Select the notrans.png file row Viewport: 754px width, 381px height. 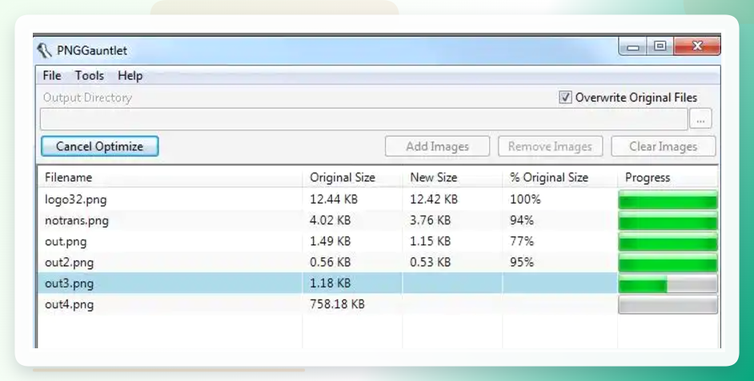pos(378,220)
